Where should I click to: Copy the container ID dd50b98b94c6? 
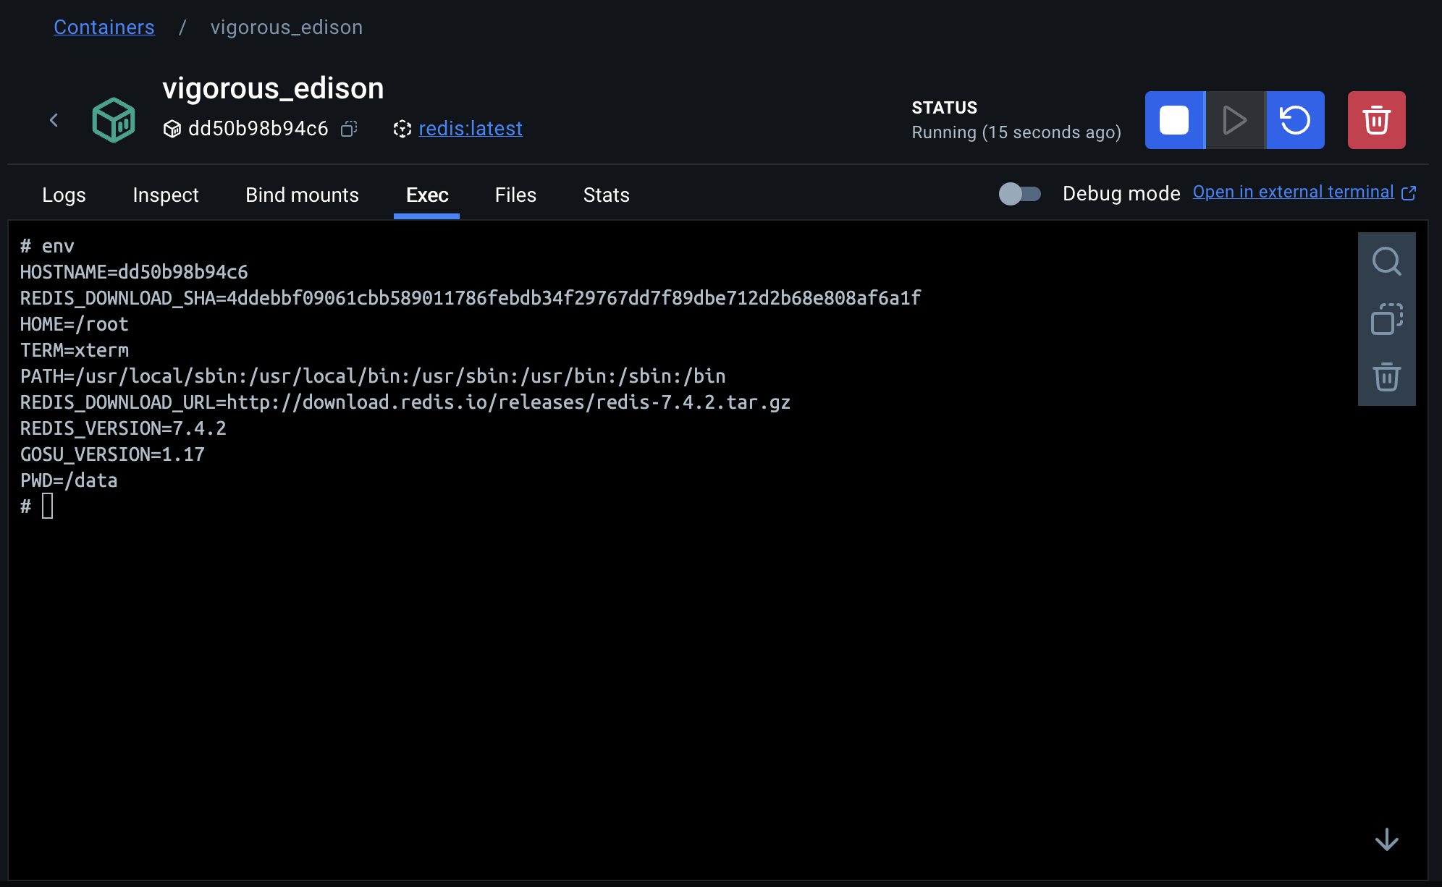[349, 129]
